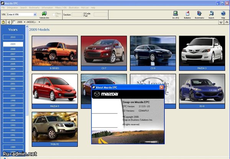
Task: Close the About Mazda EPC dialog
Action: (x=161, y=87)
